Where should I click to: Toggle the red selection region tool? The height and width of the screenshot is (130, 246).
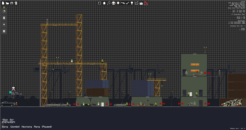click(146, 3)
